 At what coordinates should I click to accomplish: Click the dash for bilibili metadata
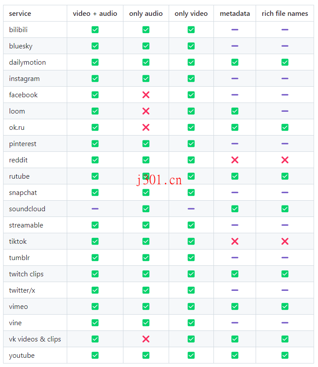235,30
